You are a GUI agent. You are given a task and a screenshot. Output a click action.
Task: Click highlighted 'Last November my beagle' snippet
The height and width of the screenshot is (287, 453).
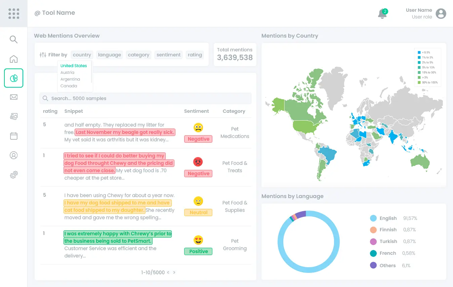coord(125,132)
